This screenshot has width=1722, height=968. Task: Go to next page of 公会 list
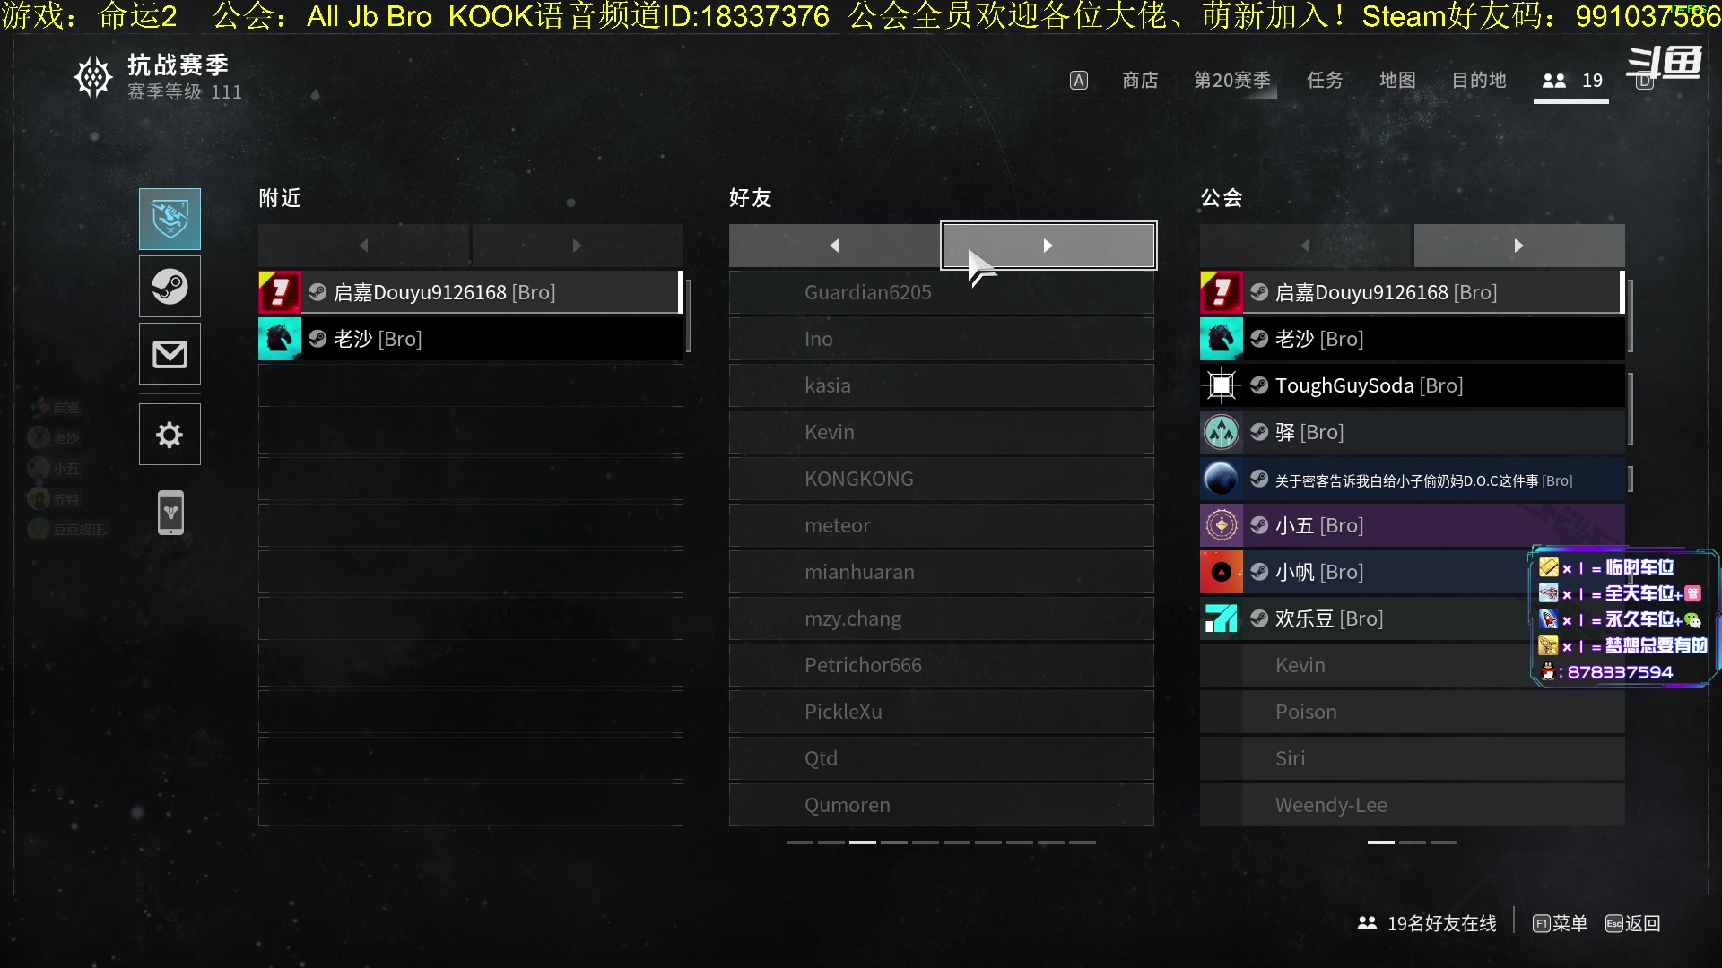click(x=1519, y=246)
